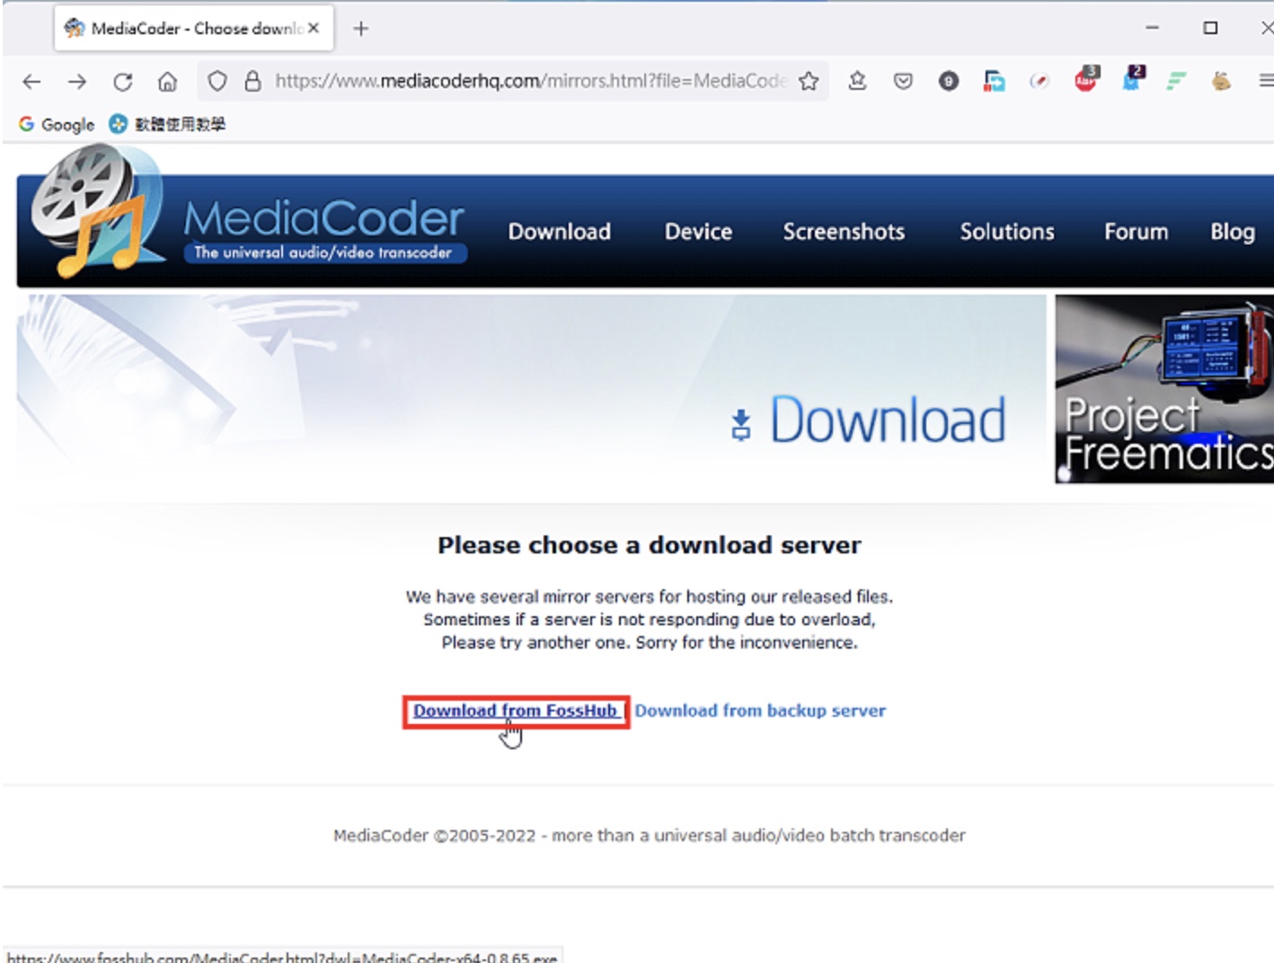1274x963 pixels.
Task: Click the Project Freematics banner
Action: click(x=1164, y=389)
